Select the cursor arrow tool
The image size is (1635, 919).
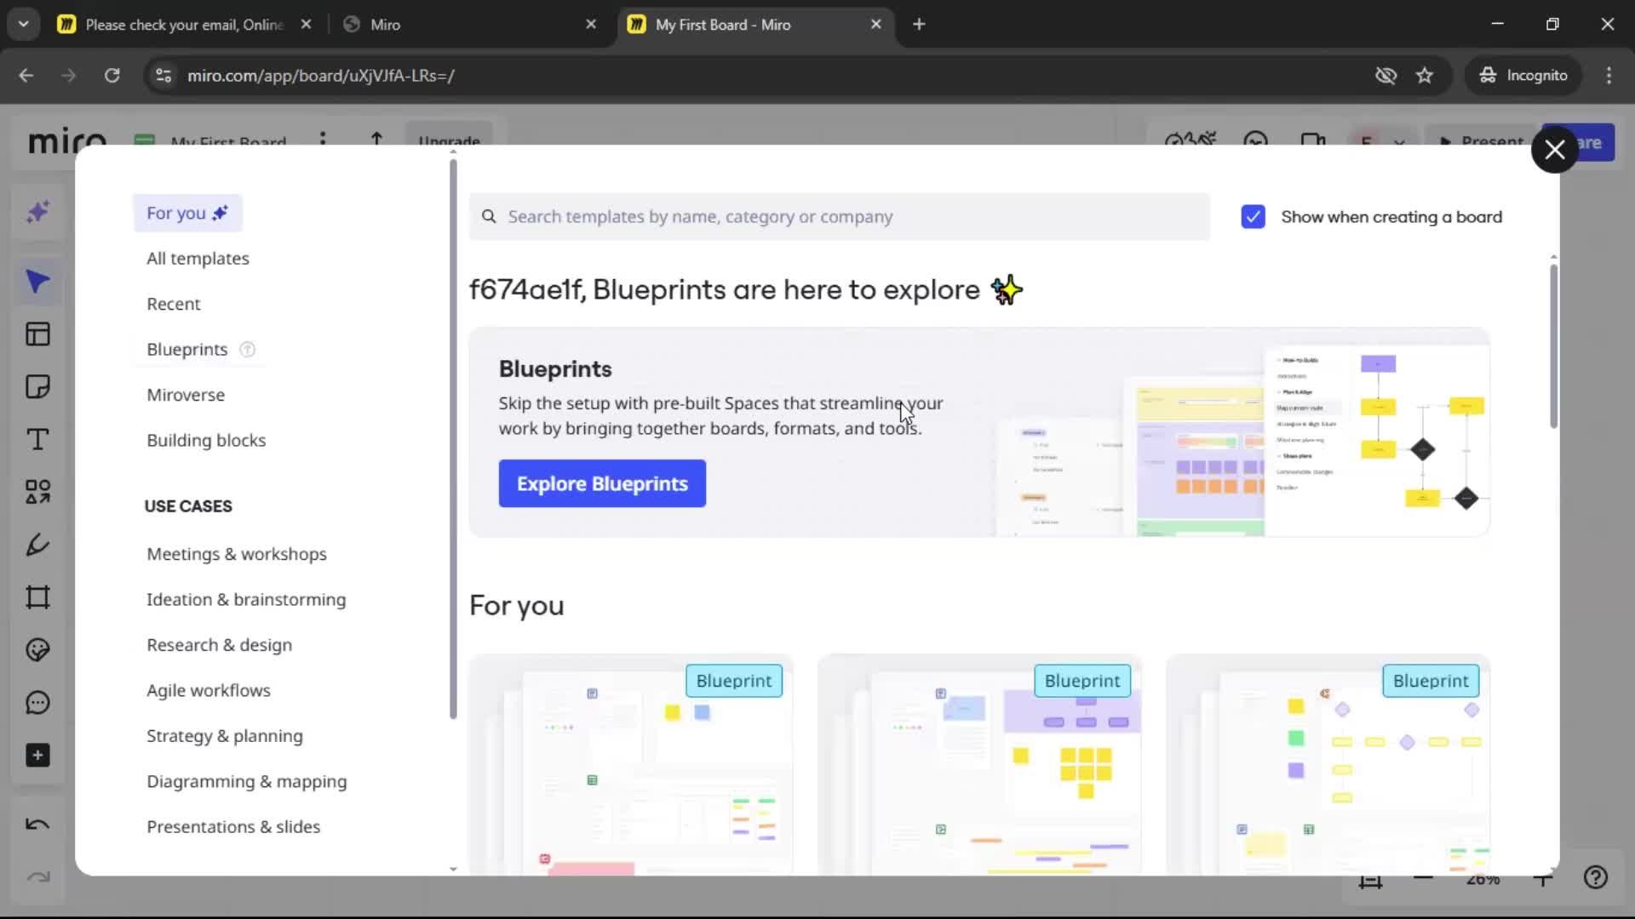point(37,282)
